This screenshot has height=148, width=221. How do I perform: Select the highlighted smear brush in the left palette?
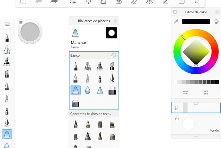coord(7,134)
